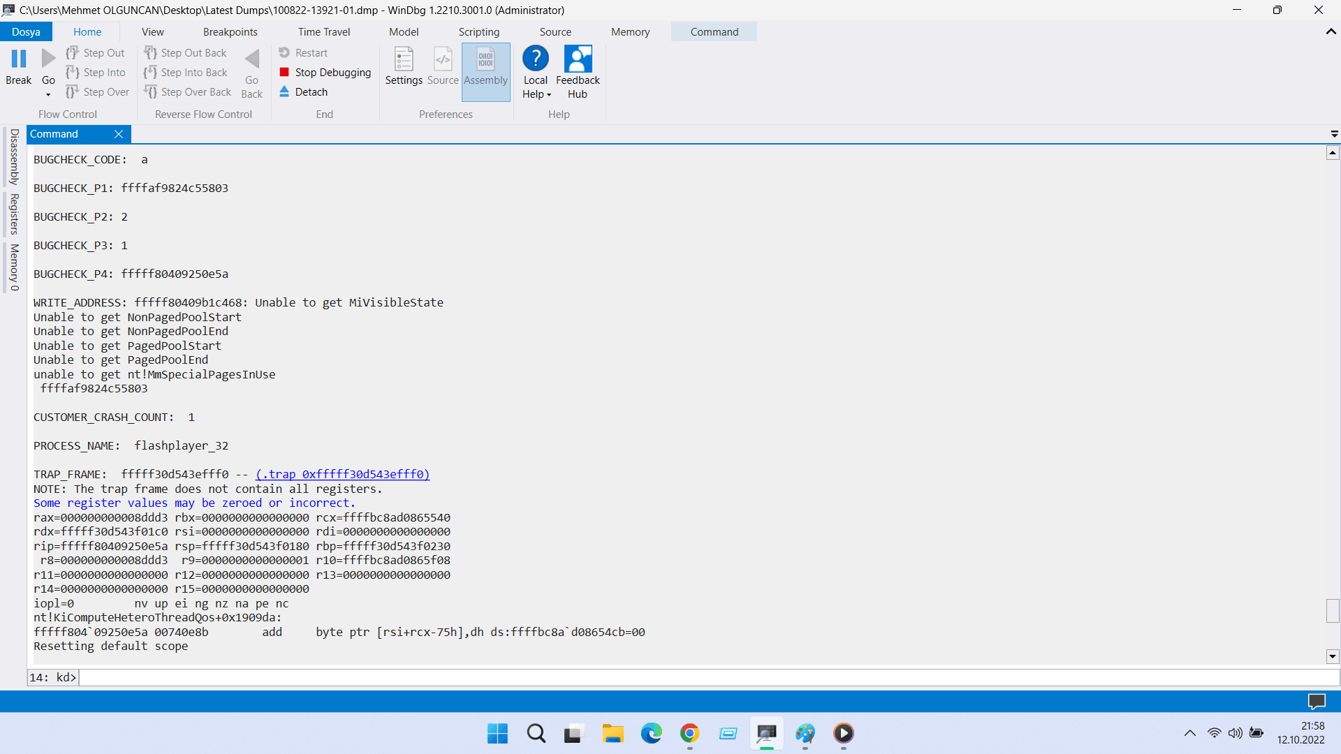Viewport: 1341px width, 754px height.
Task: Collapse the ribbon with chevron
Action: coord(1331,31)
